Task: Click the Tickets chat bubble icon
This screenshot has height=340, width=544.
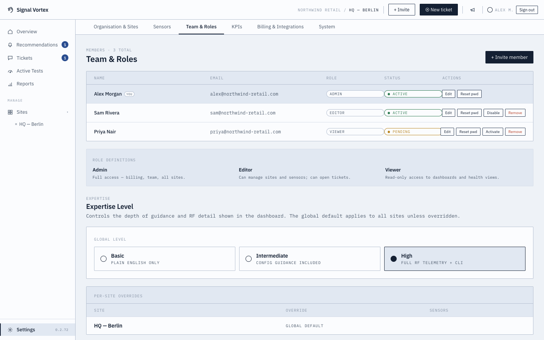Action: pos(10,58)
